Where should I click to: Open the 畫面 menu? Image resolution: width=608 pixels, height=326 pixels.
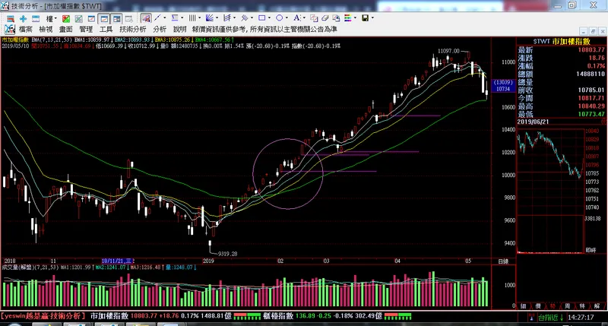(66, 30)
